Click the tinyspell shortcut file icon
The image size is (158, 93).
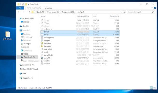[x=42, y=41]
